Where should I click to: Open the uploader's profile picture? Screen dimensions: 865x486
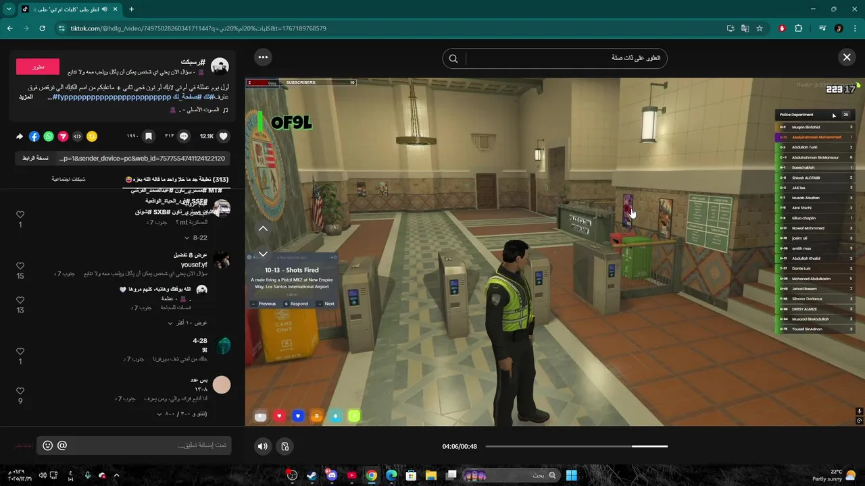[x=220, y=66]
